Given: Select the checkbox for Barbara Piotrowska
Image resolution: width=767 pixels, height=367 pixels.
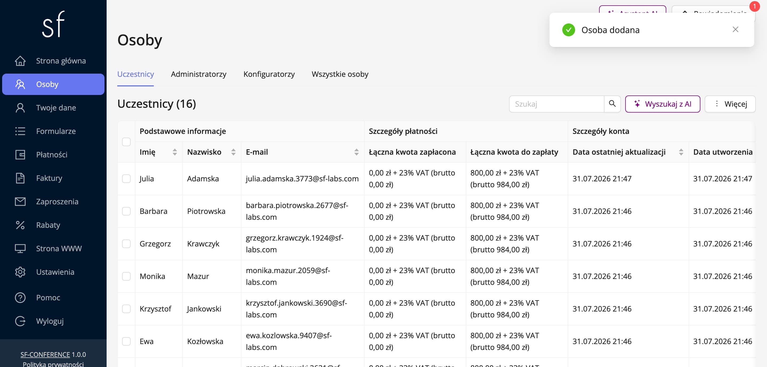Looking at the screenshot, I should pos(126,211).
